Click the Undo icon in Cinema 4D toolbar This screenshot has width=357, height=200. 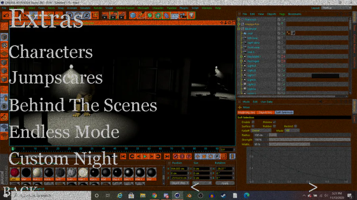point(6,15)
